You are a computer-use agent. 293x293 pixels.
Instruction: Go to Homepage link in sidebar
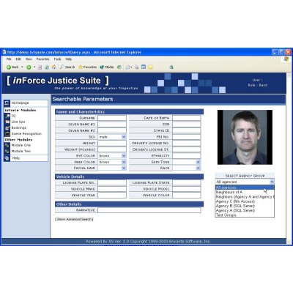pos(20,103)
